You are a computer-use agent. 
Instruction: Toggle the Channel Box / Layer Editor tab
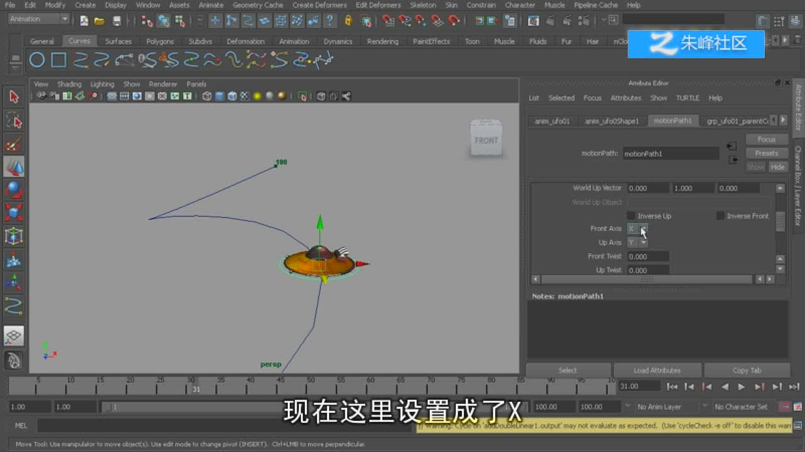pyautogui.click(x=798, y=186)
